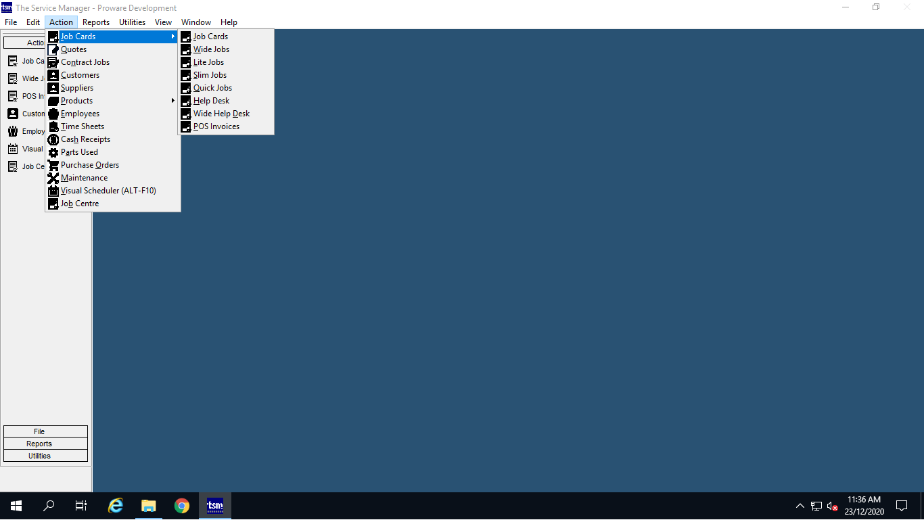Screen dimensions: 924x520
Task: Open the Utilities menu in menu bar
Action: coord(132,22)
